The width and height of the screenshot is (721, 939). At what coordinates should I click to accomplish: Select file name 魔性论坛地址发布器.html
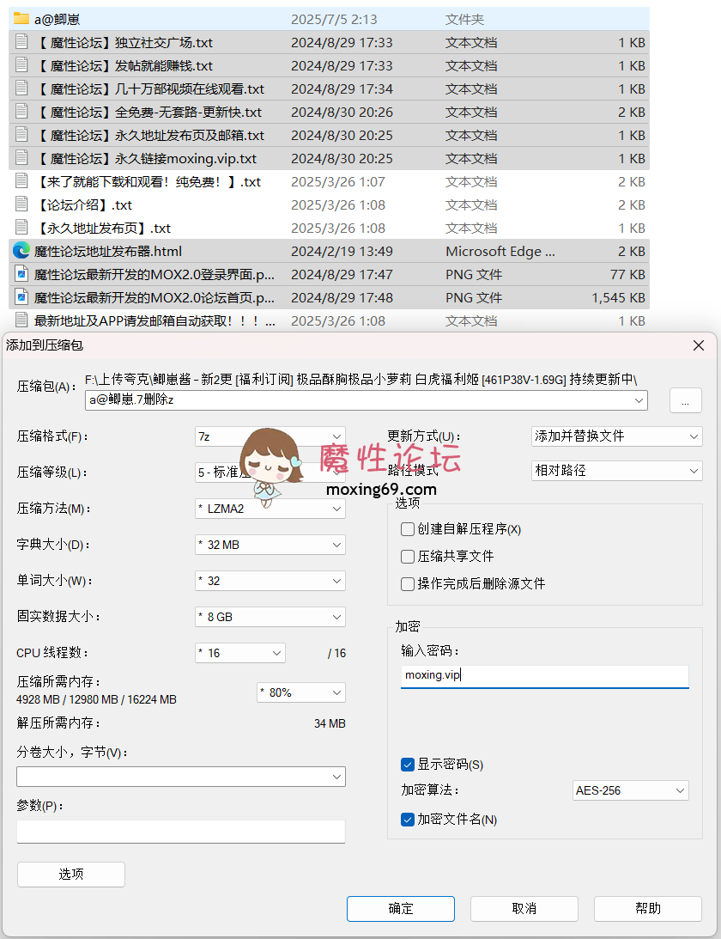pos(107,251)
